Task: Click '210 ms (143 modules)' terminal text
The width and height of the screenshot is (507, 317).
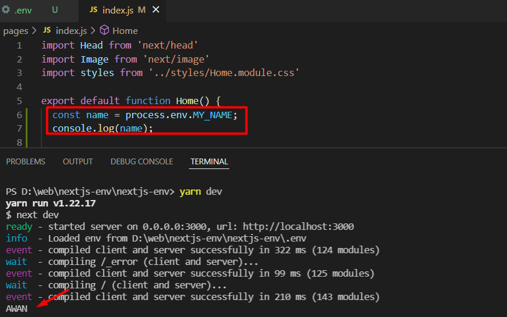Action: click(327, 297)
